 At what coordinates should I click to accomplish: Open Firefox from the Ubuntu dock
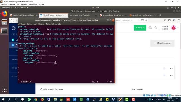point(5,14)
